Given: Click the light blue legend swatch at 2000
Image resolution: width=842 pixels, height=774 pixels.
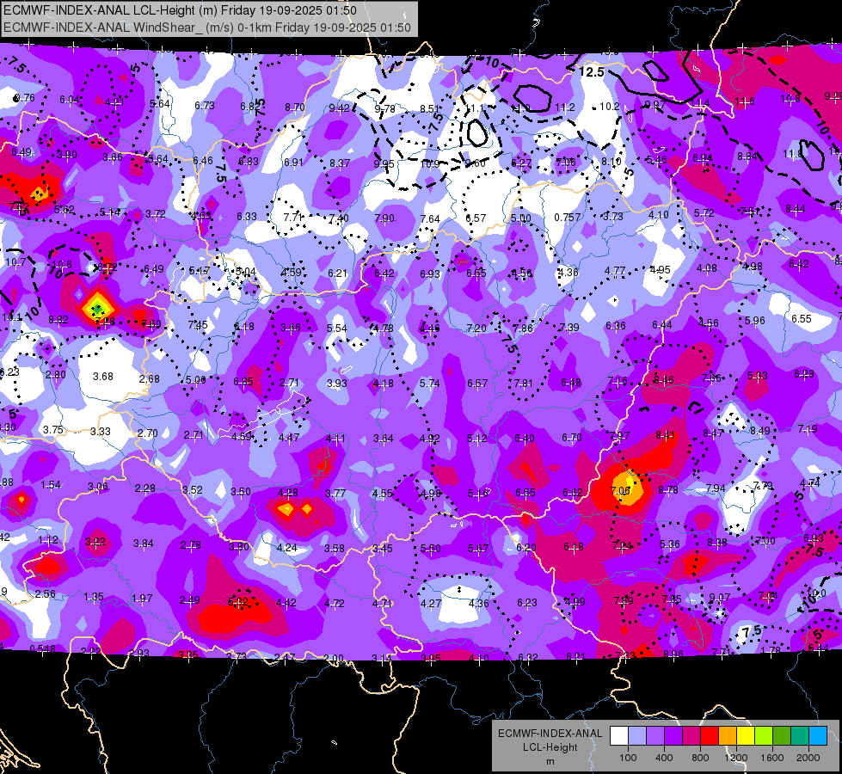Looking at the screenshot, I should coord(818,736).
